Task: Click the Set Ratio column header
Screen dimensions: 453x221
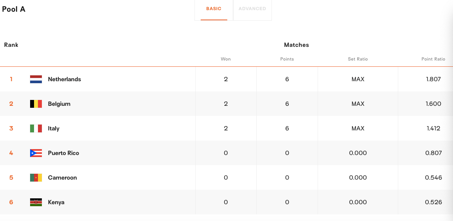Action: pos(358,59)
